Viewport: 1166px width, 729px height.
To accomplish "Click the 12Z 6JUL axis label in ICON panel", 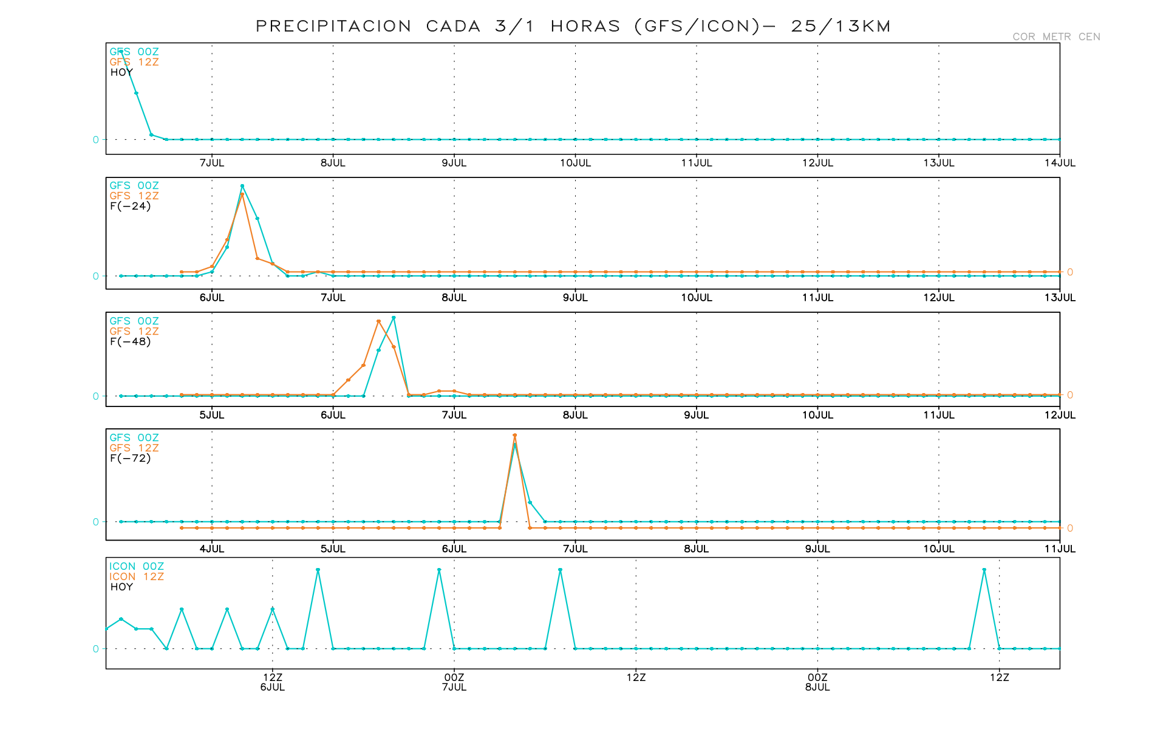I will click(x=273, y=682).
